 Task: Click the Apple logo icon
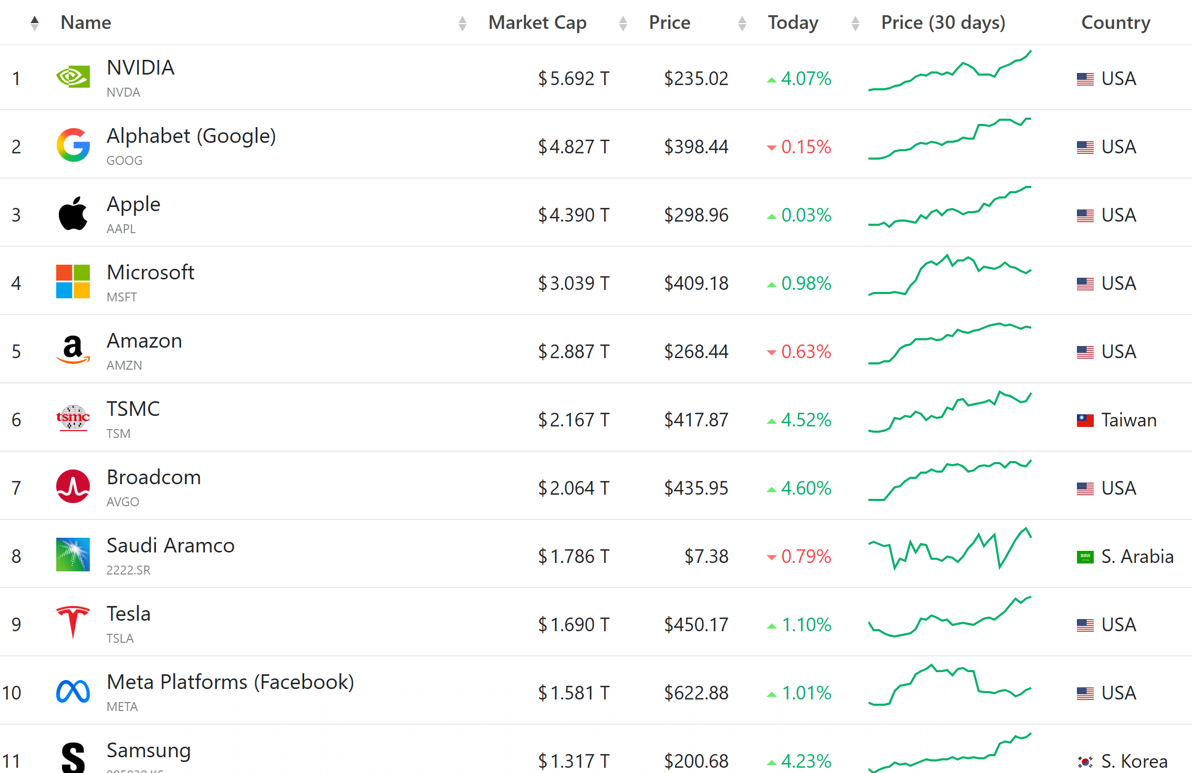(x=73, y=213)
